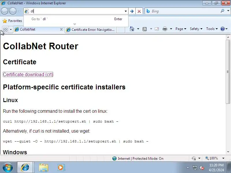This screenshot has width=231, height=173.
Task: Click the Home page icon
Action: coord(132,29)
